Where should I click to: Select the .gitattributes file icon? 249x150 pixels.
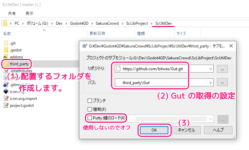6,71
